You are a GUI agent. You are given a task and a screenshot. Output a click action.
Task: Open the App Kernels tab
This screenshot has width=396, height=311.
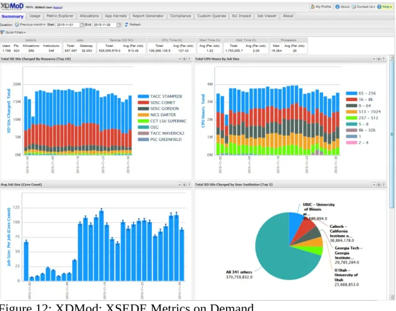tap(116, 16)
